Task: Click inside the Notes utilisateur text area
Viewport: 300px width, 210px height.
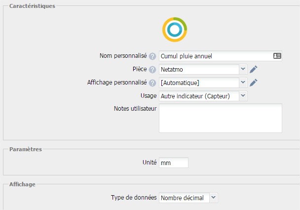Action: click(x=220, y=118)
